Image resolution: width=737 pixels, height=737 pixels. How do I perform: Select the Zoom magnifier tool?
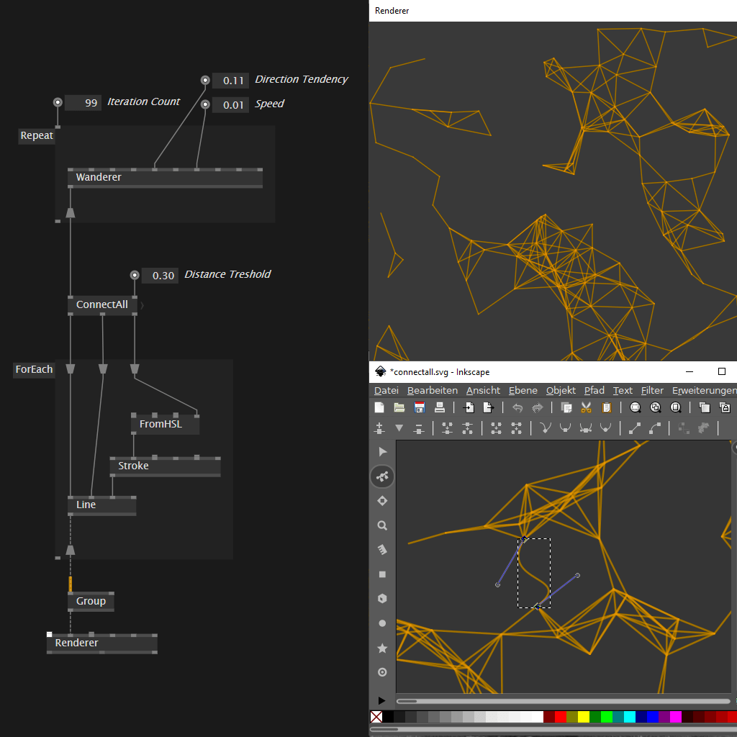click(382, 525)
